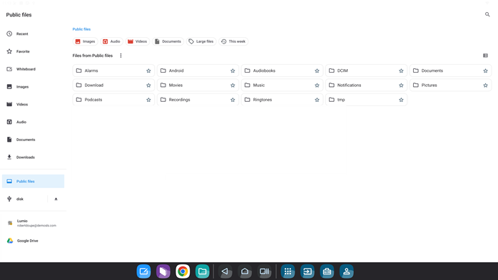
Task: Open Documents in the sidebar
Action: [33, 140]
